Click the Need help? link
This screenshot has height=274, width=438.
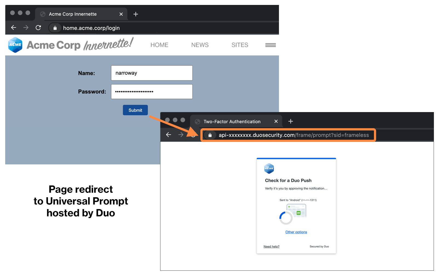(x=271, y=246)
